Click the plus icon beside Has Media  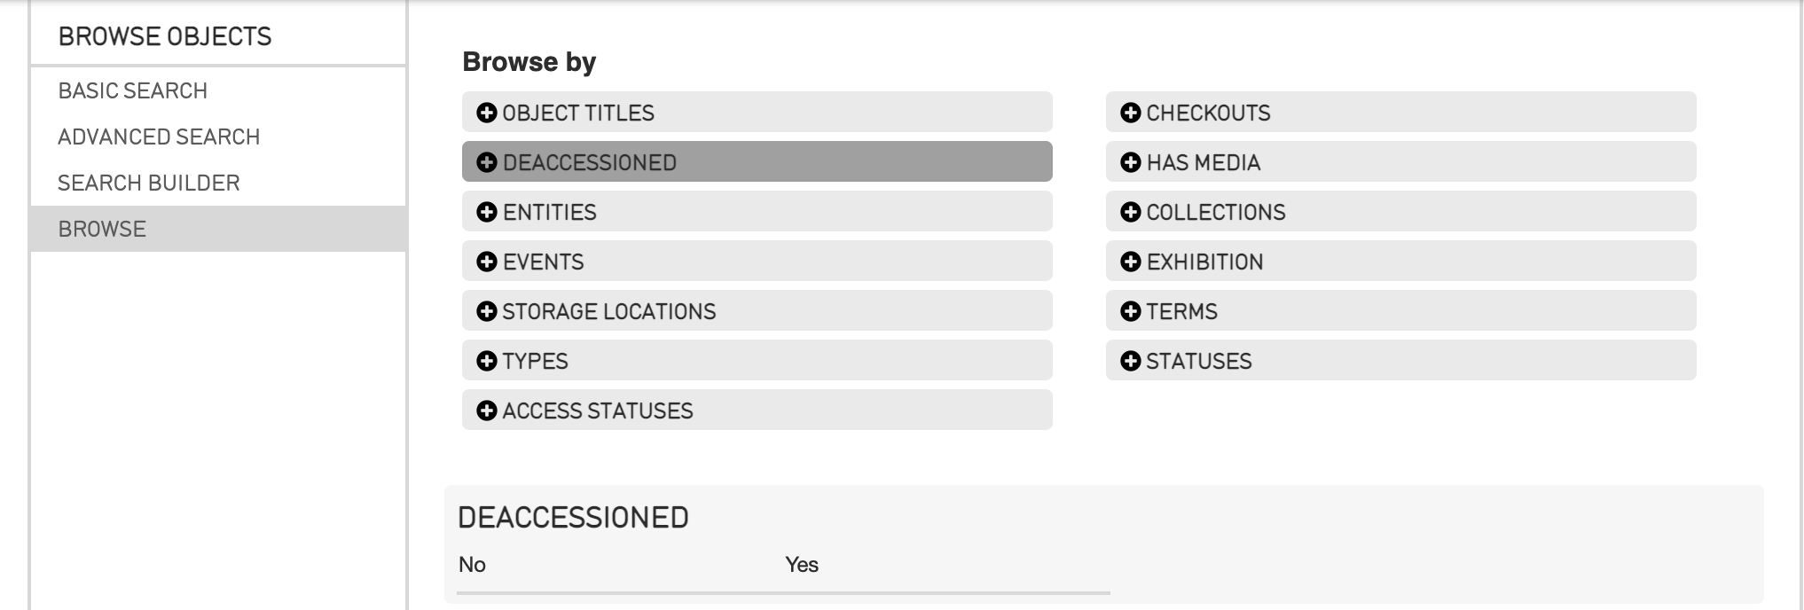click(x=1130, y=162)
